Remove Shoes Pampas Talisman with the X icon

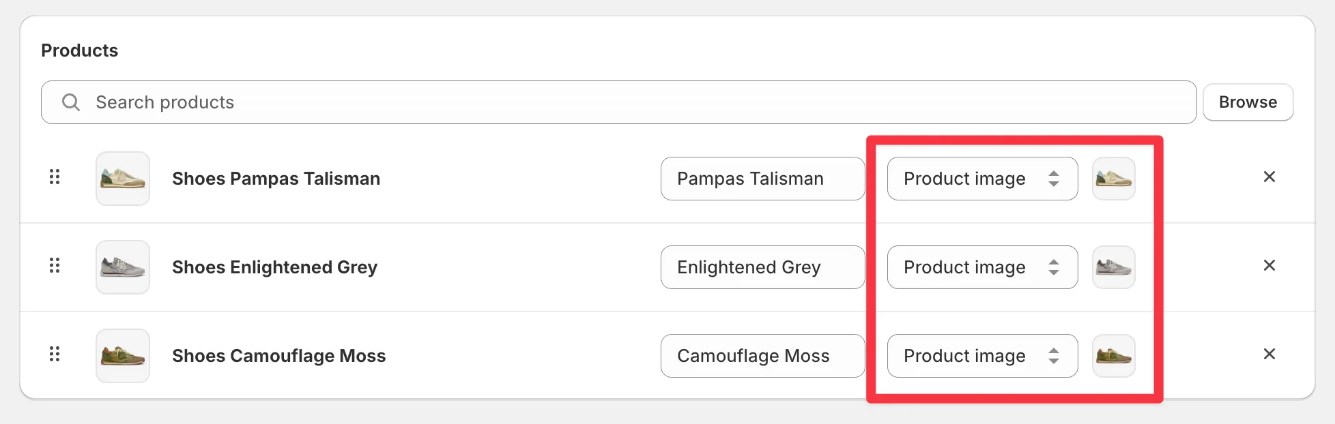point(1269,177)
